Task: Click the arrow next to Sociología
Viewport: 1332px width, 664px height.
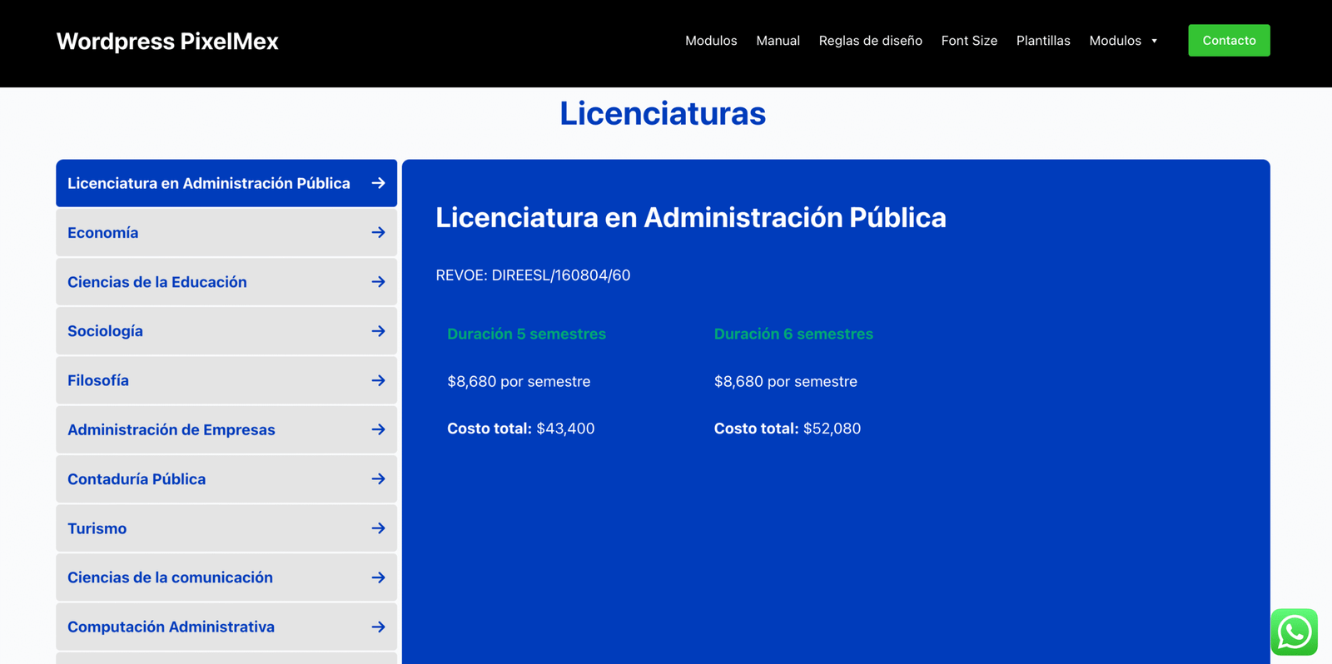Action: (378, 331)
